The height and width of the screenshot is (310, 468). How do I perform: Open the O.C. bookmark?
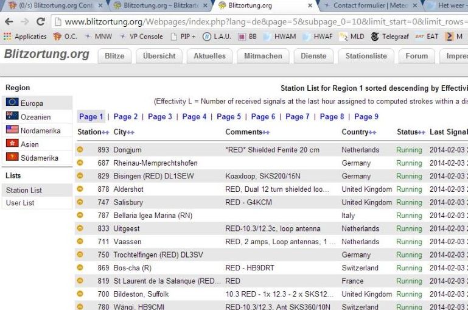tap(65, 37)
